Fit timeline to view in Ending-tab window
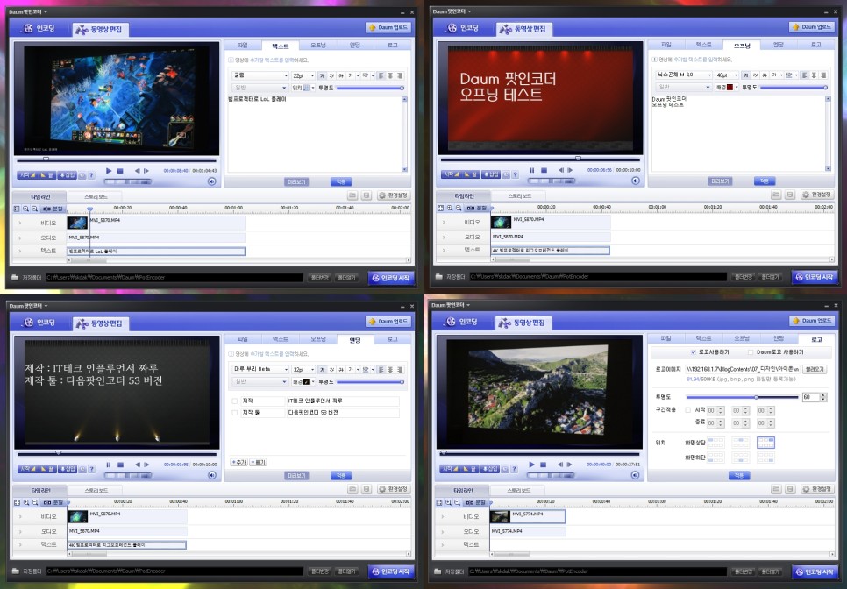Screen dimensions: 847x589 tap(18, 502)
